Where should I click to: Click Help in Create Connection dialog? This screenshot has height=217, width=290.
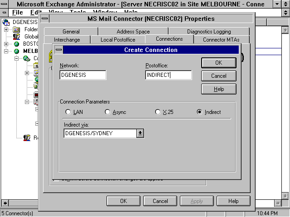pyautogui.click(x=219, y=89)
